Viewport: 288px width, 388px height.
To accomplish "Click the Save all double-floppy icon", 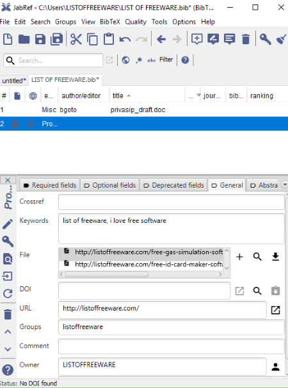I will (57, 39).
